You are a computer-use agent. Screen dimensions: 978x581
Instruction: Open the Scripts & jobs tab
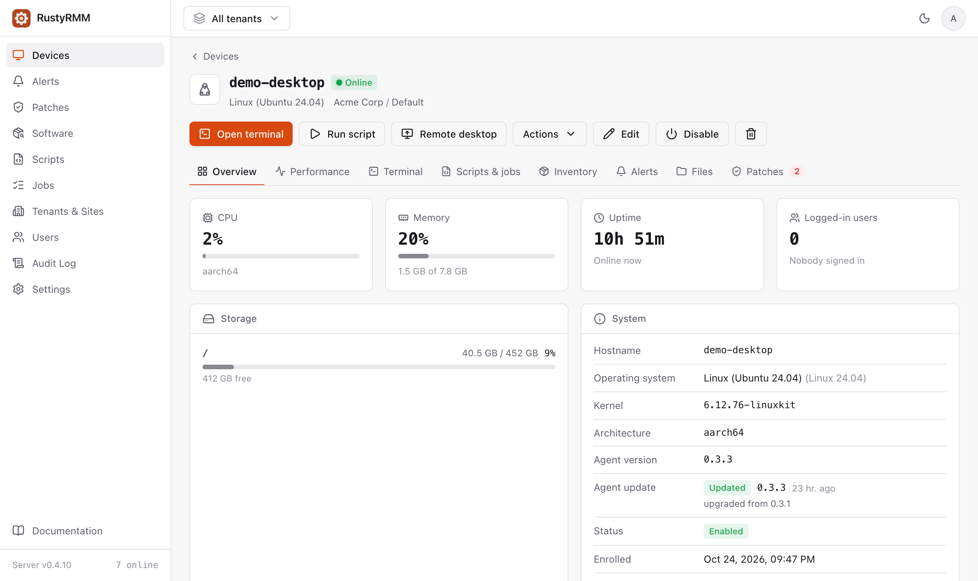click(481, 172)
